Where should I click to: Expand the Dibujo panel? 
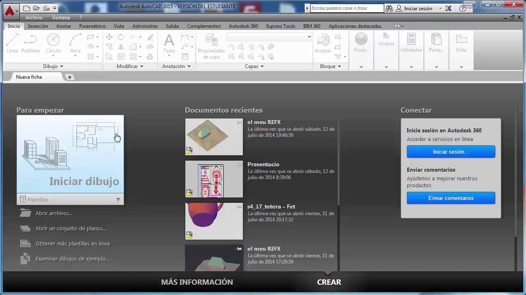(53, 66)
